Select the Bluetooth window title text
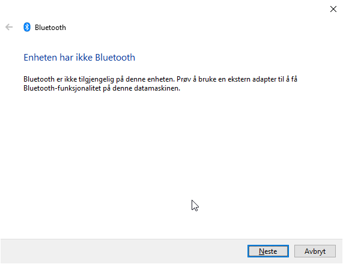The image size is (343, 264). [50, 28]
